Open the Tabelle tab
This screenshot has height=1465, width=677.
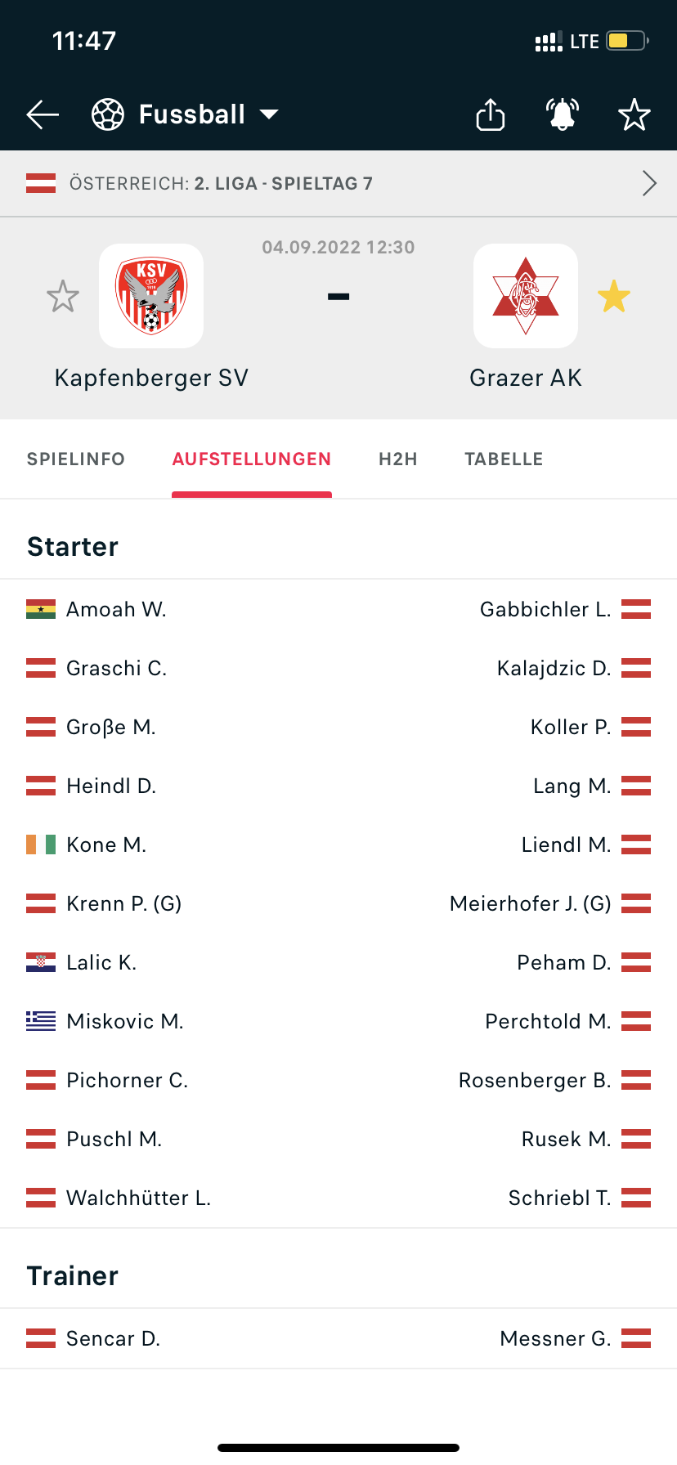click(x=504, y=459)
